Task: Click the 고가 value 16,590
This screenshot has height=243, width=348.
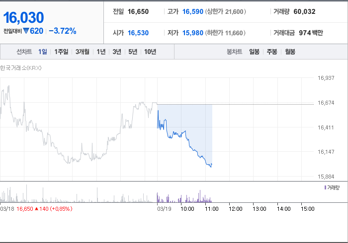Action: [x=193, y=11]
